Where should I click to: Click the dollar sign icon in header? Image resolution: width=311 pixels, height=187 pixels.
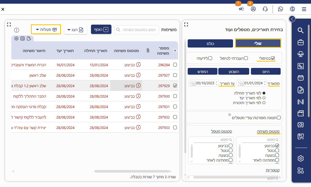click(292, 9)
